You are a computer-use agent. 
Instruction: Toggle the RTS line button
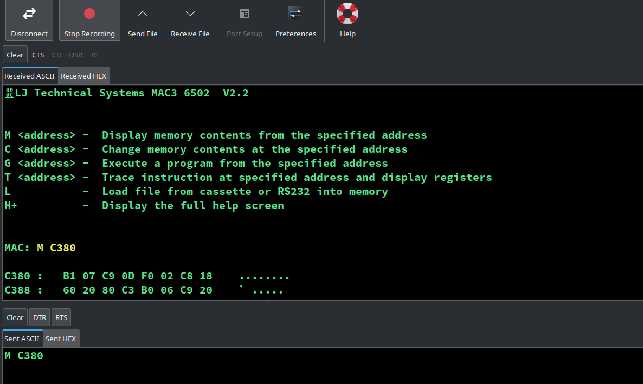[x=61, y=317]
